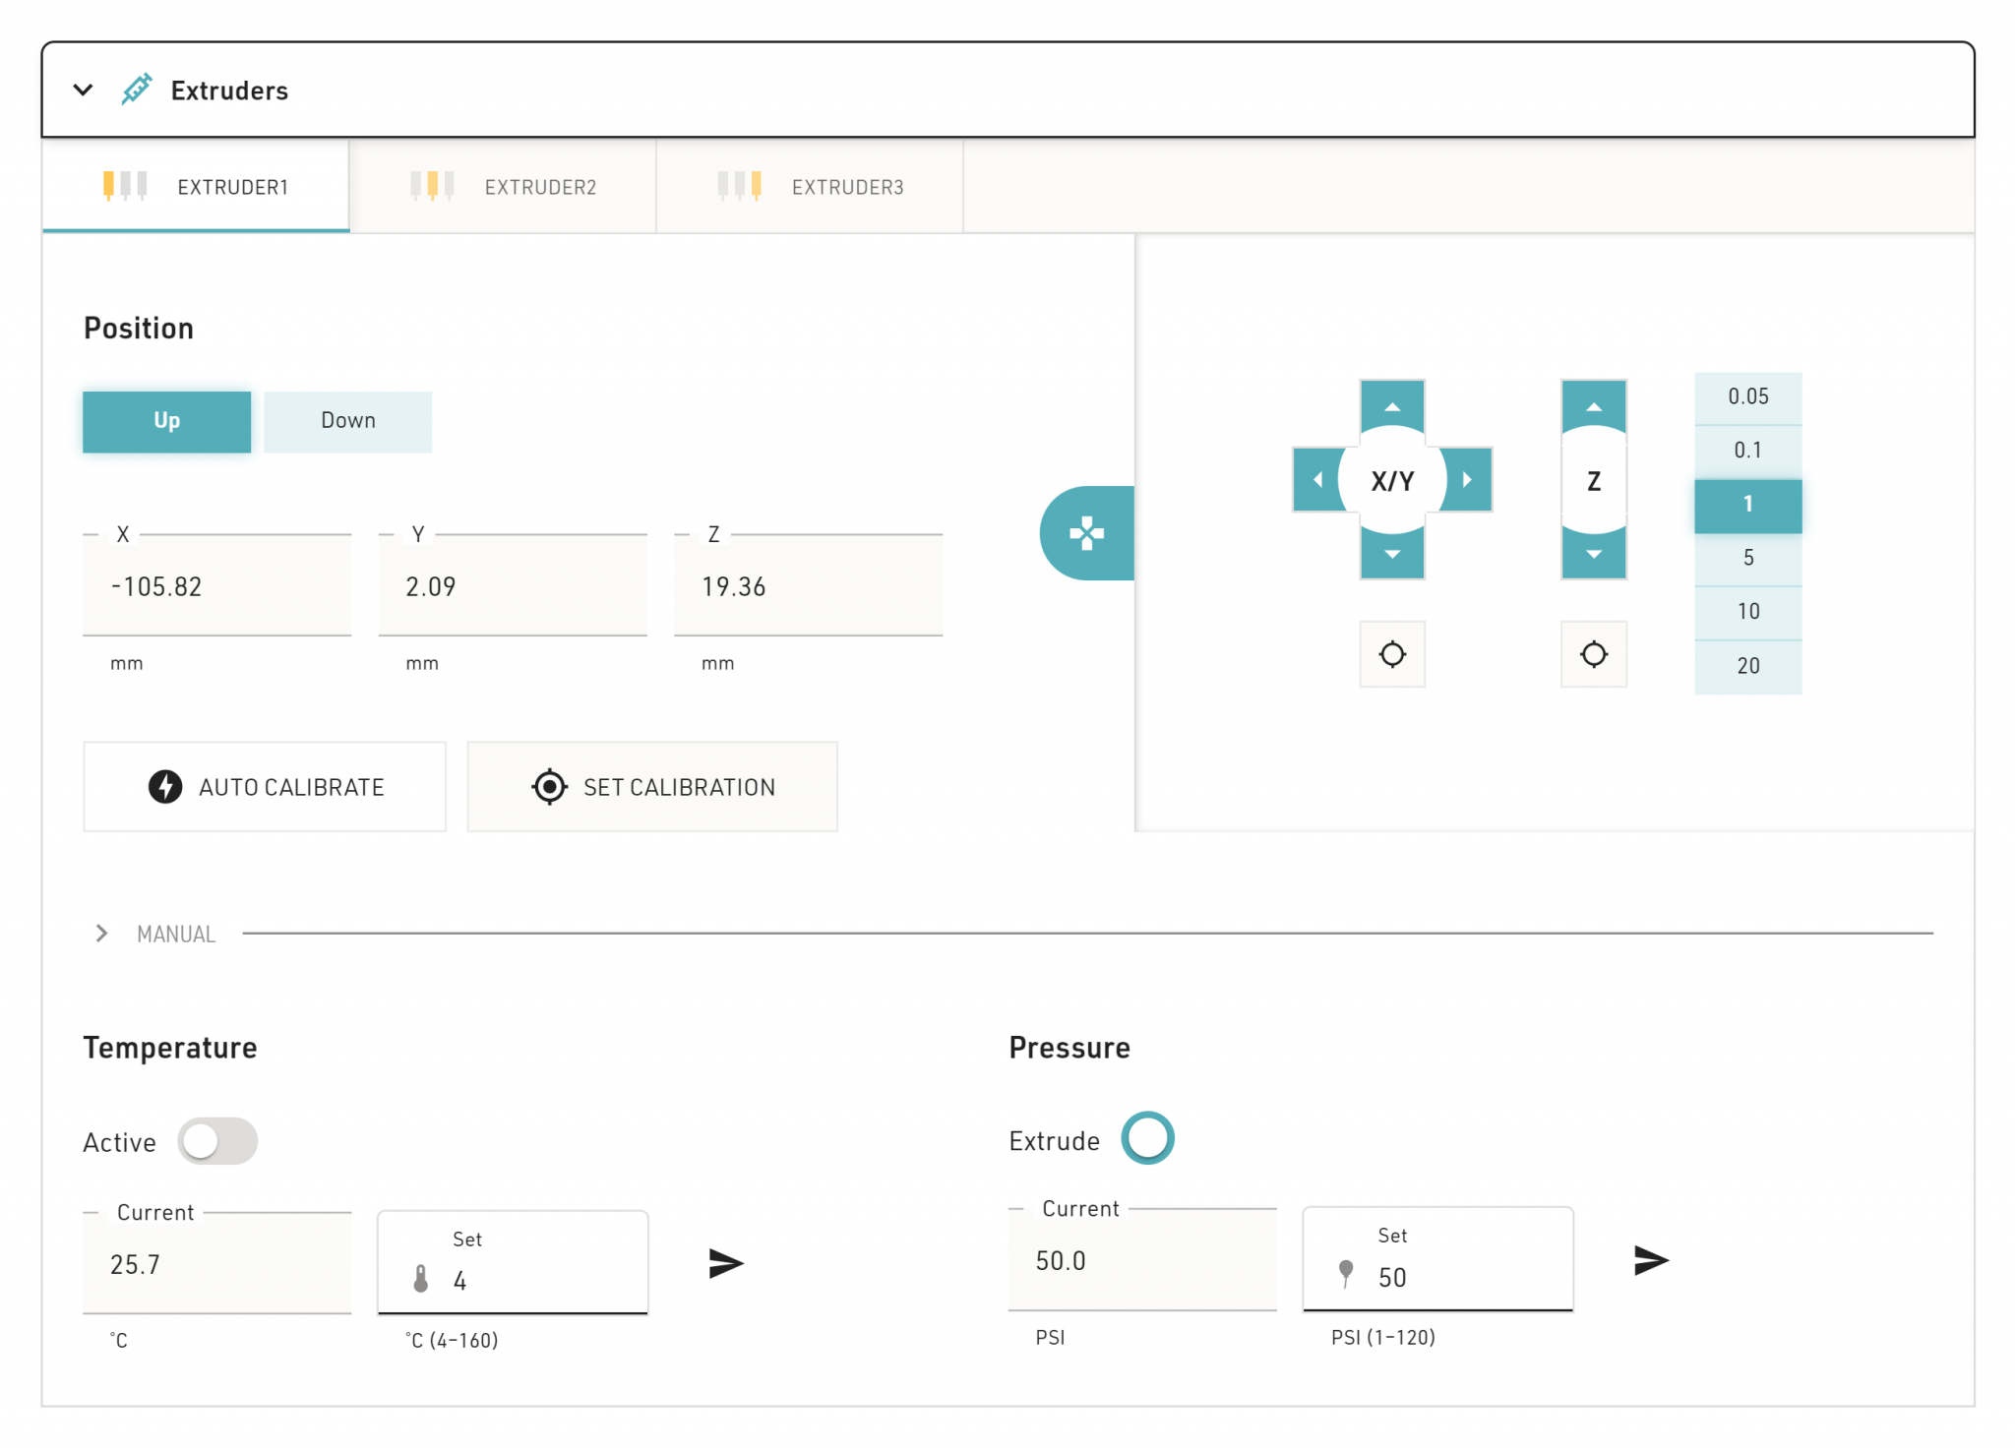Collapse the Extruders panel via its chevron

click(x=83, y=90)
